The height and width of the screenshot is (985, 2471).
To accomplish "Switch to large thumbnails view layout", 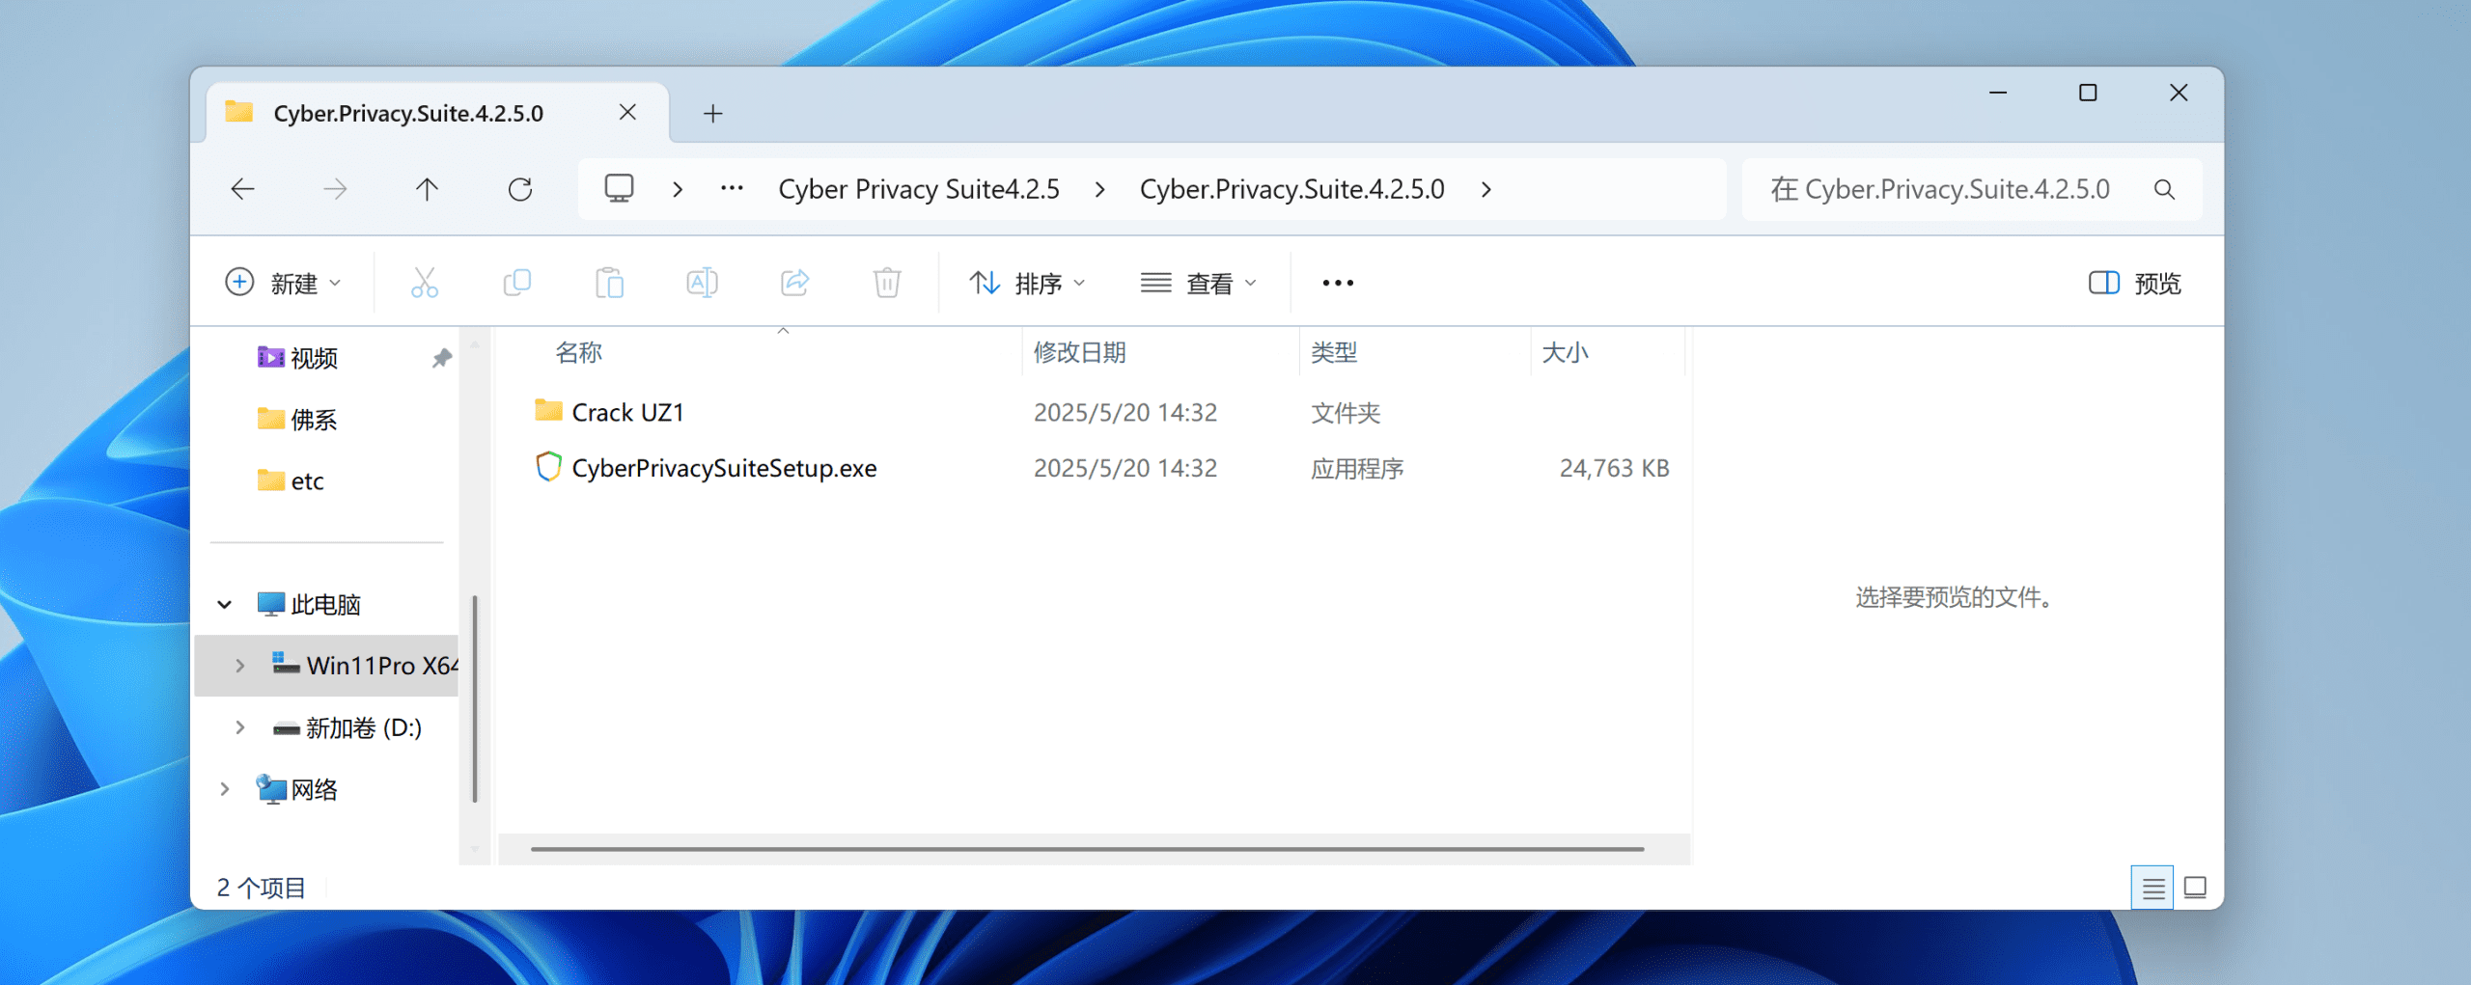I will [x=2195, y=887].
